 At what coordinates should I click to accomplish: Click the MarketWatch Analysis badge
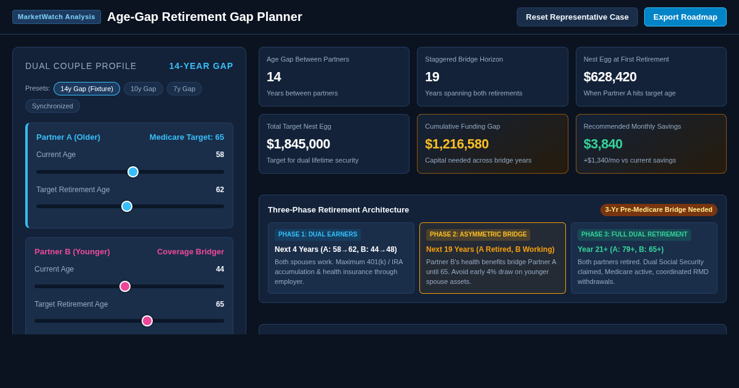[x=57, y=17]
